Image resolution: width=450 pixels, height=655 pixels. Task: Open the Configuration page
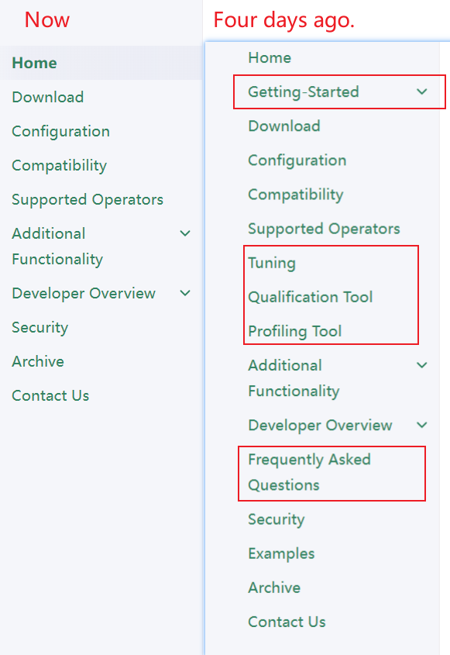(60, 131)
